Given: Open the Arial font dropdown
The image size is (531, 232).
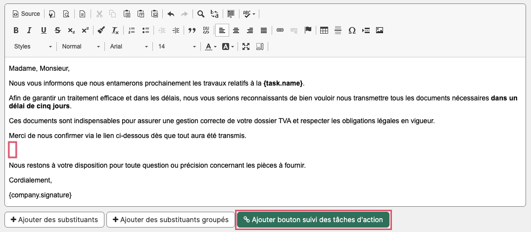Looking at the screenshot, I should [x=129, y=46].
